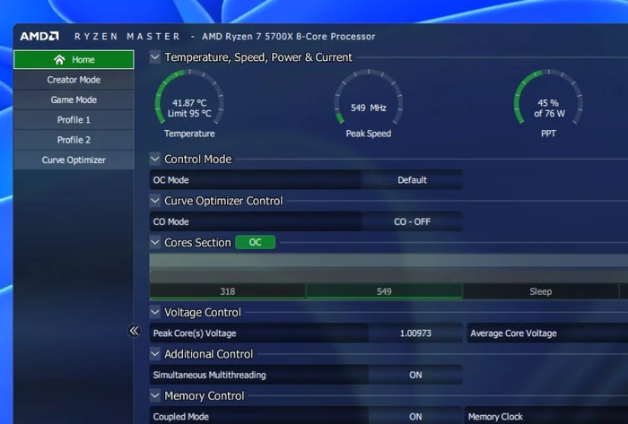628x424 pixels.
Task: Select the core showing Sleep
Action: tap(541, 291)
